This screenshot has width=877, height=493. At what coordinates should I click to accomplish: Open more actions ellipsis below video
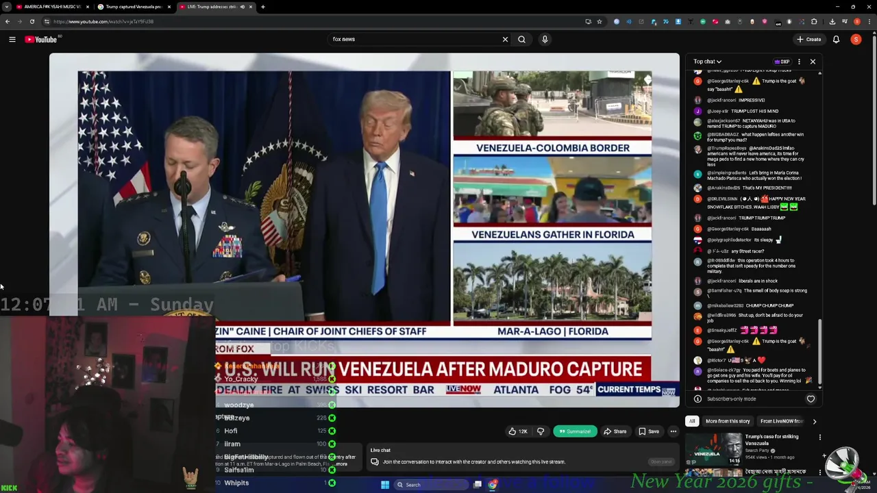(x=674, y=431)
